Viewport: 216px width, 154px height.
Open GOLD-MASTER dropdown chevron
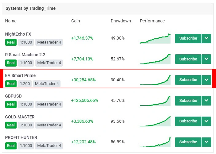pos(206,121)
